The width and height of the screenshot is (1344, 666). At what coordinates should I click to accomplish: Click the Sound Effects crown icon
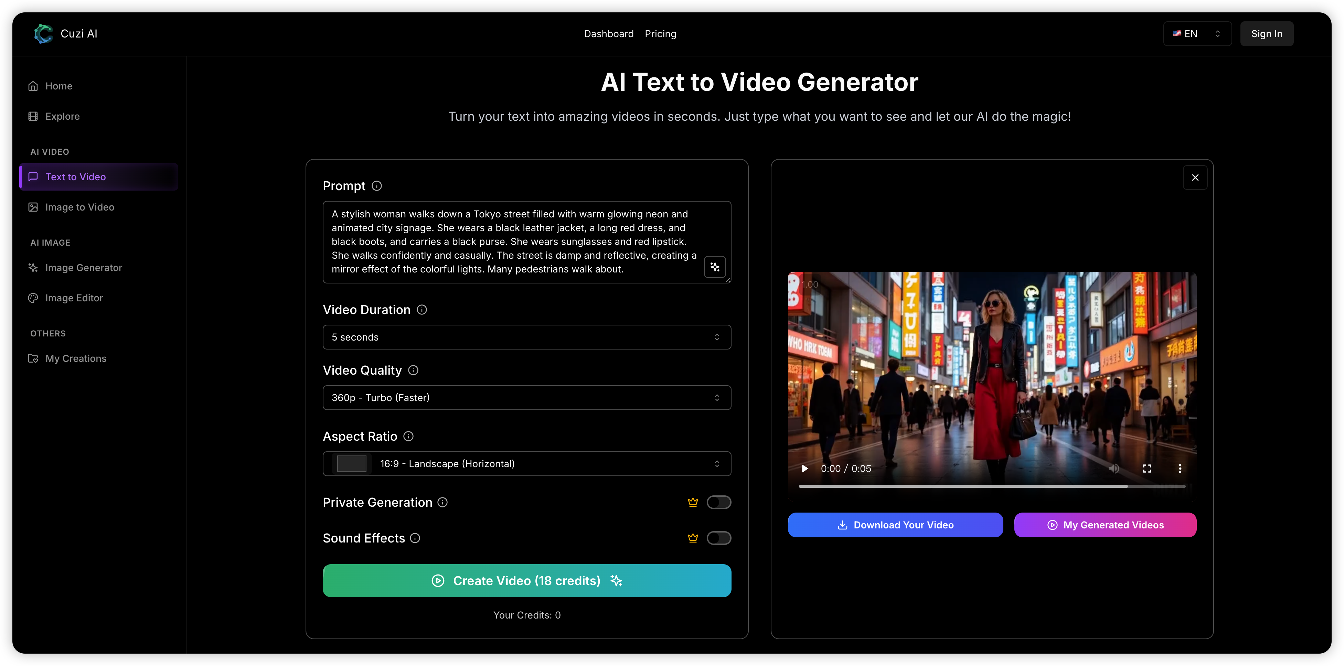[x=693, y=538]
